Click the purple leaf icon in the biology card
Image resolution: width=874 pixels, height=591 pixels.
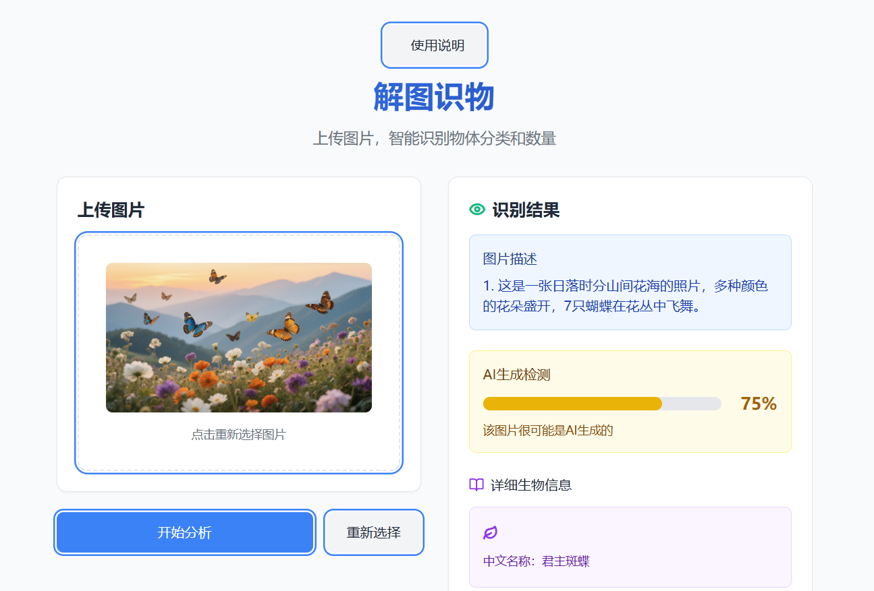click(491, 533)
